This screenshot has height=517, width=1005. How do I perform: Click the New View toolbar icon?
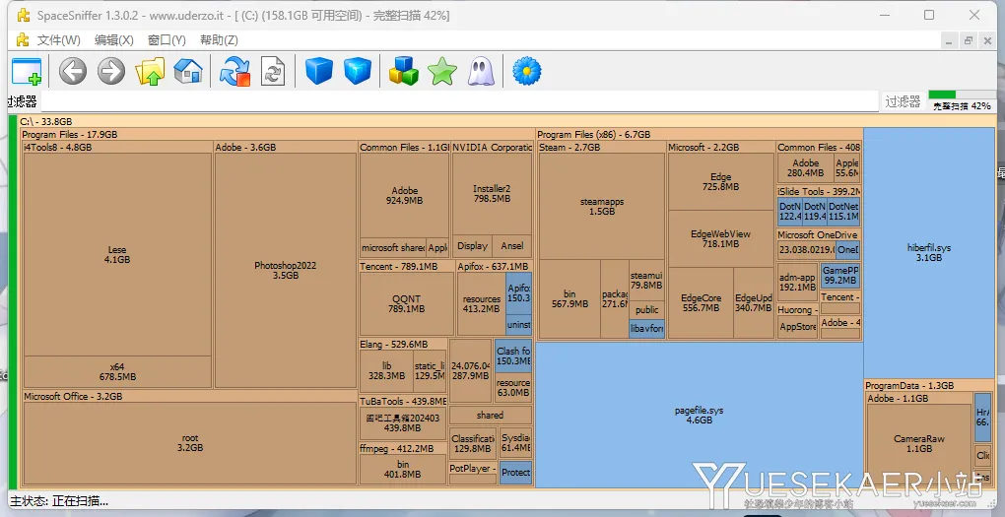coord(27,71)
